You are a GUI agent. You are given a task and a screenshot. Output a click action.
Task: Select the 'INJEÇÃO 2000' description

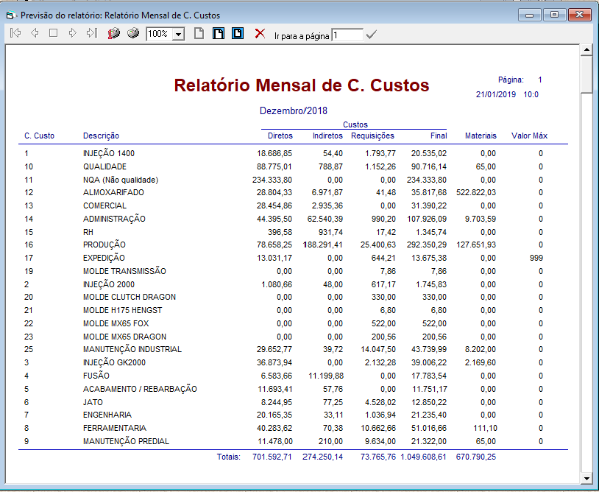(x=109, y=284)
